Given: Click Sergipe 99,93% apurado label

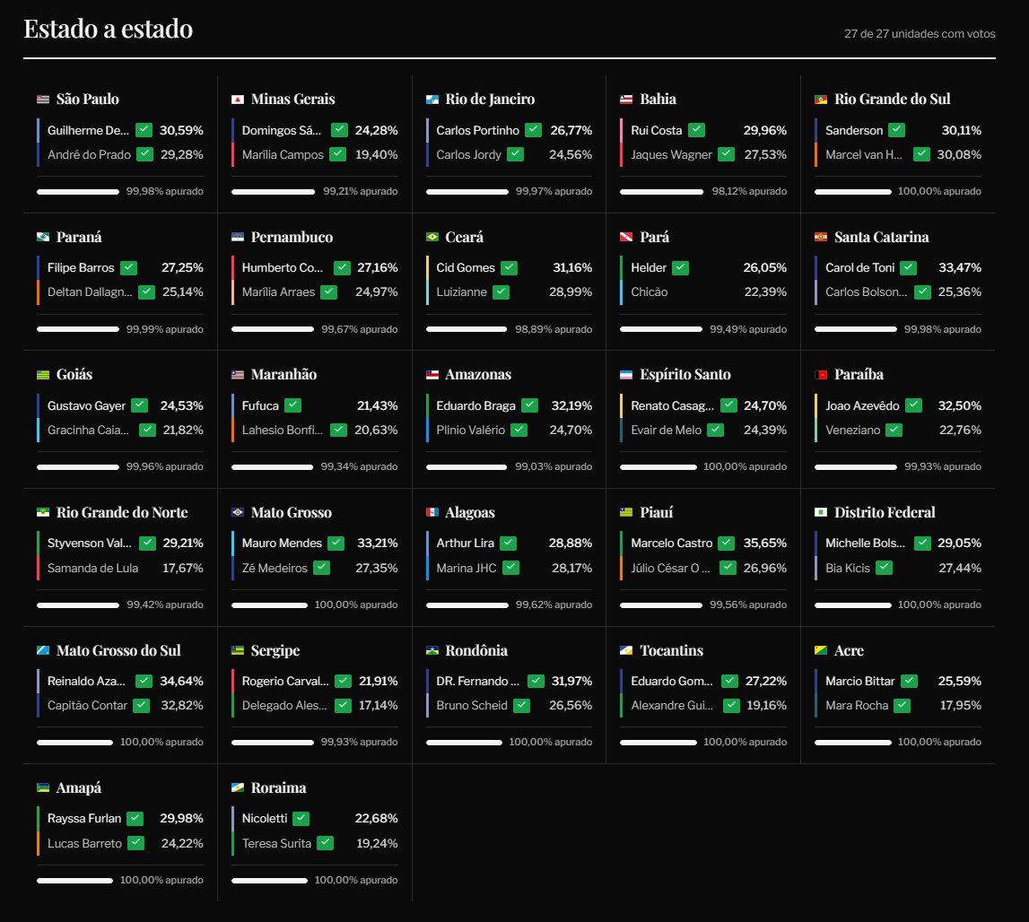Looking at the screenshot, I should point(359,743).
